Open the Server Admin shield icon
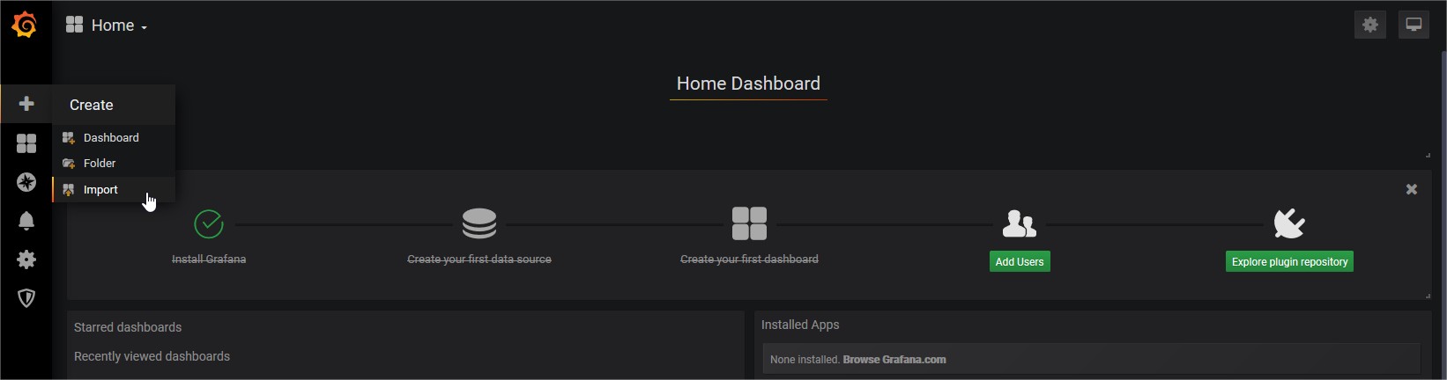 tap(26, 298)
